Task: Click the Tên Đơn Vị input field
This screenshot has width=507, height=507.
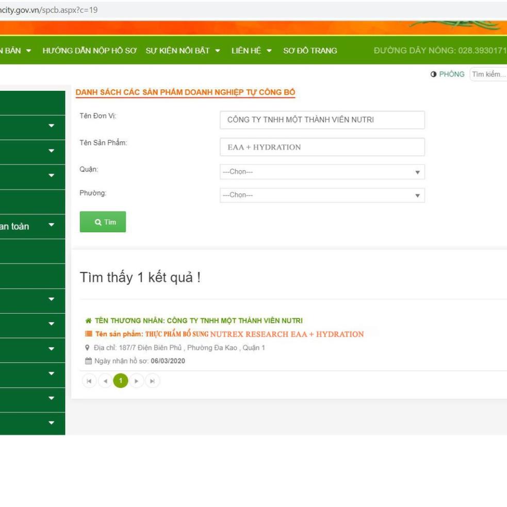Action: tap(322, 120)
